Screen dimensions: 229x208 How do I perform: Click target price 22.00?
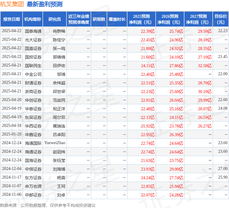[223, 74]
